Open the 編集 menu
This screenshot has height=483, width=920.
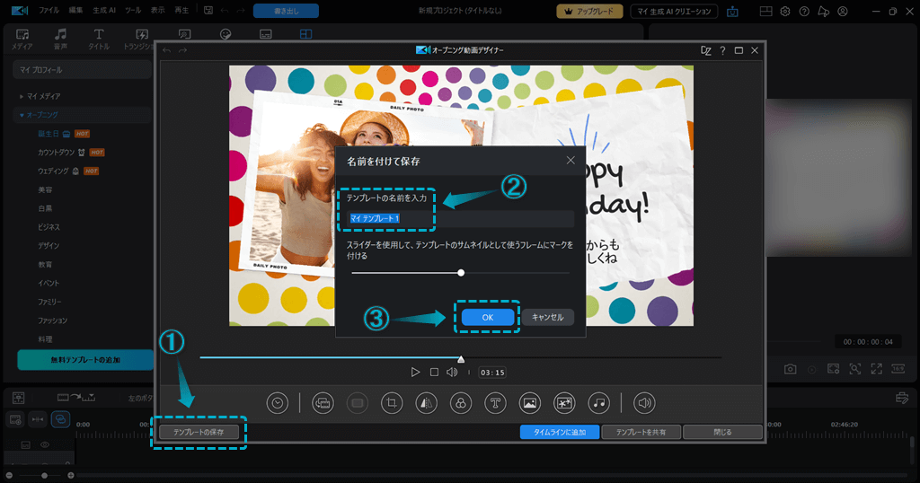[75, 11]
